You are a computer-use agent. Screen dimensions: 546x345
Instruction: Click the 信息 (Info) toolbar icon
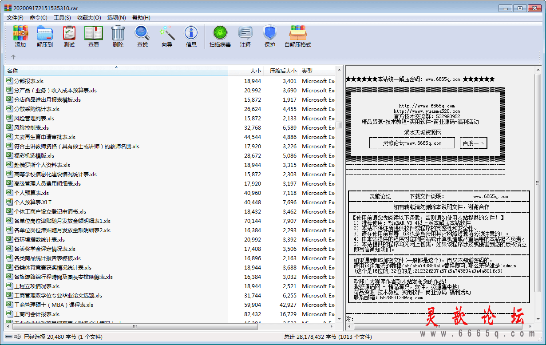pyautogui.click(x=191, y=33)
